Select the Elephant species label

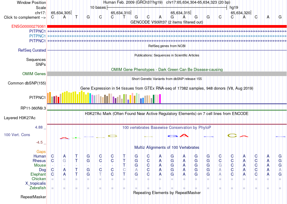click(38, 174)
